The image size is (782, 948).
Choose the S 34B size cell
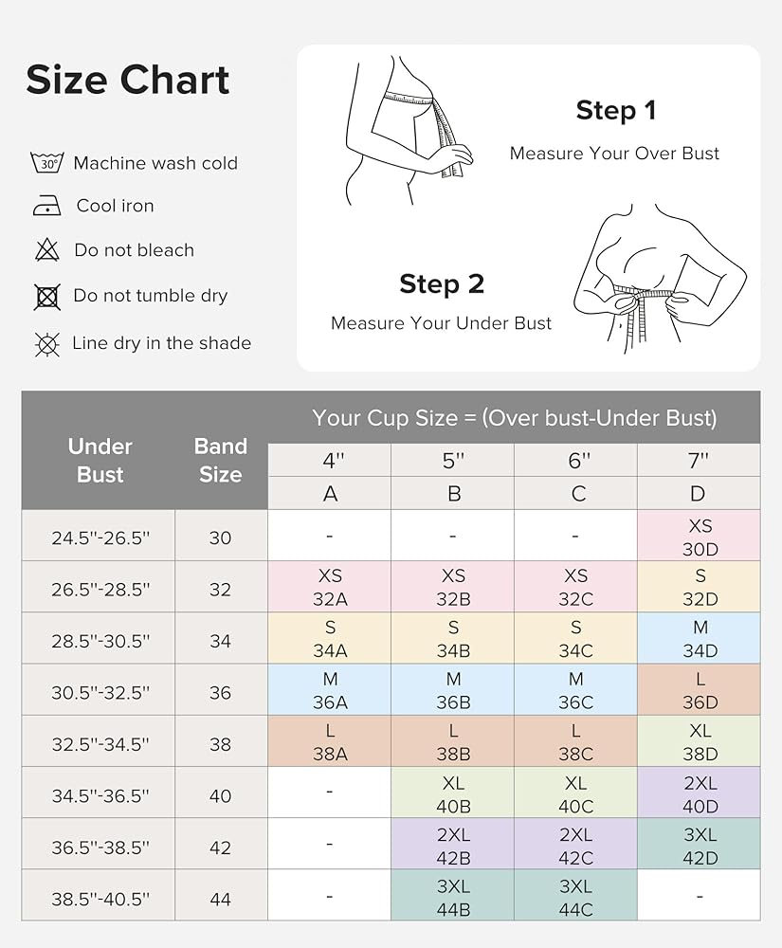click(x=453, y=638)
